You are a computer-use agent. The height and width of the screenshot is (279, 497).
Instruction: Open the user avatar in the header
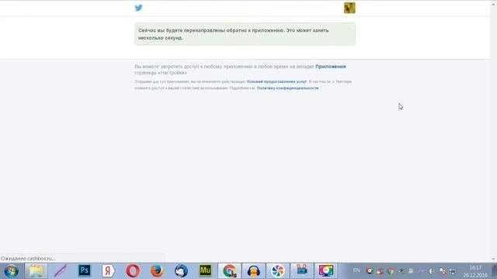coord(349,8)
